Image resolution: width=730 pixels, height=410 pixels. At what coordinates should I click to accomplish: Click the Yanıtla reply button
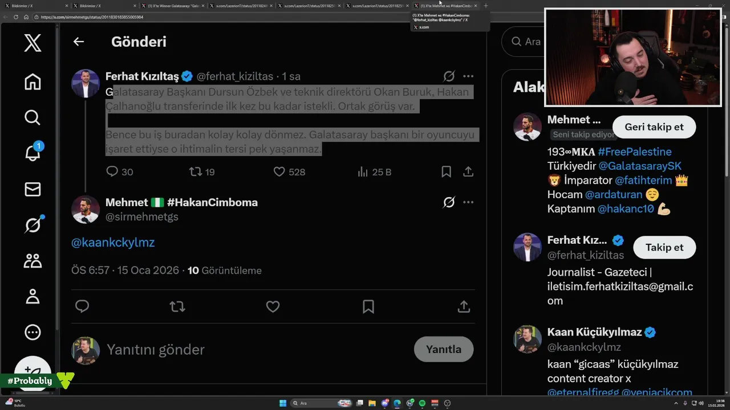(x=444, y=349)
